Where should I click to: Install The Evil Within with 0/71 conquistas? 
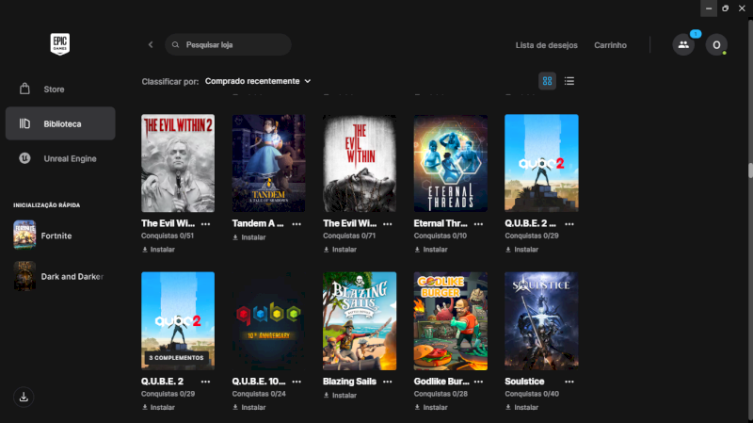click(340, 250)
